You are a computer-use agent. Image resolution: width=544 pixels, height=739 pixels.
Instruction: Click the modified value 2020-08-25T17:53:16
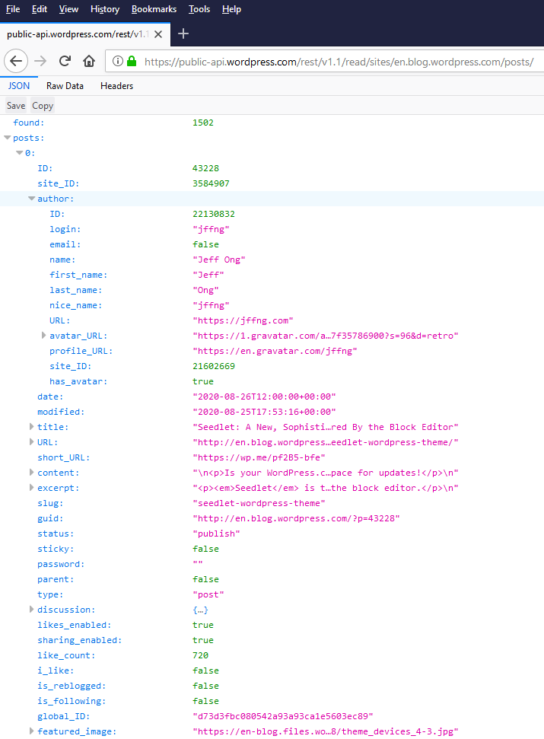(264, 412)
